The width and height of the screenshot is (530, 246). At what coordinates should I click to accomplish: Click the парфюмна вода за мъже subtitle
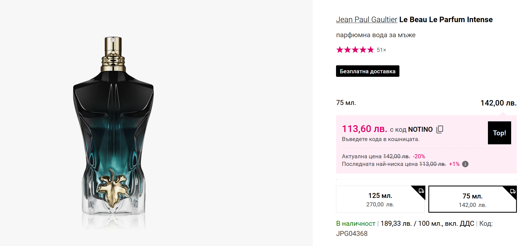click(x=376, y=35)
